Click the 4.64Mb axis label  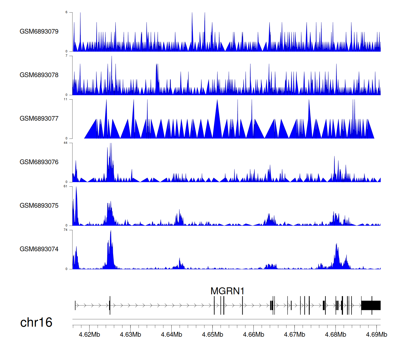coord(171,335)
